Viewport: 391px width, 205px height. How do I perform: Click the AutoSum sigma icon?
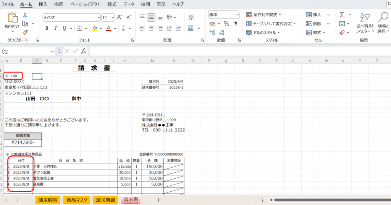point(342,15)
